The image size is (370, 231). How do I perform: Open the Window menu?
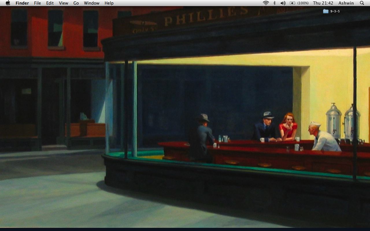(x=92, y=3)
